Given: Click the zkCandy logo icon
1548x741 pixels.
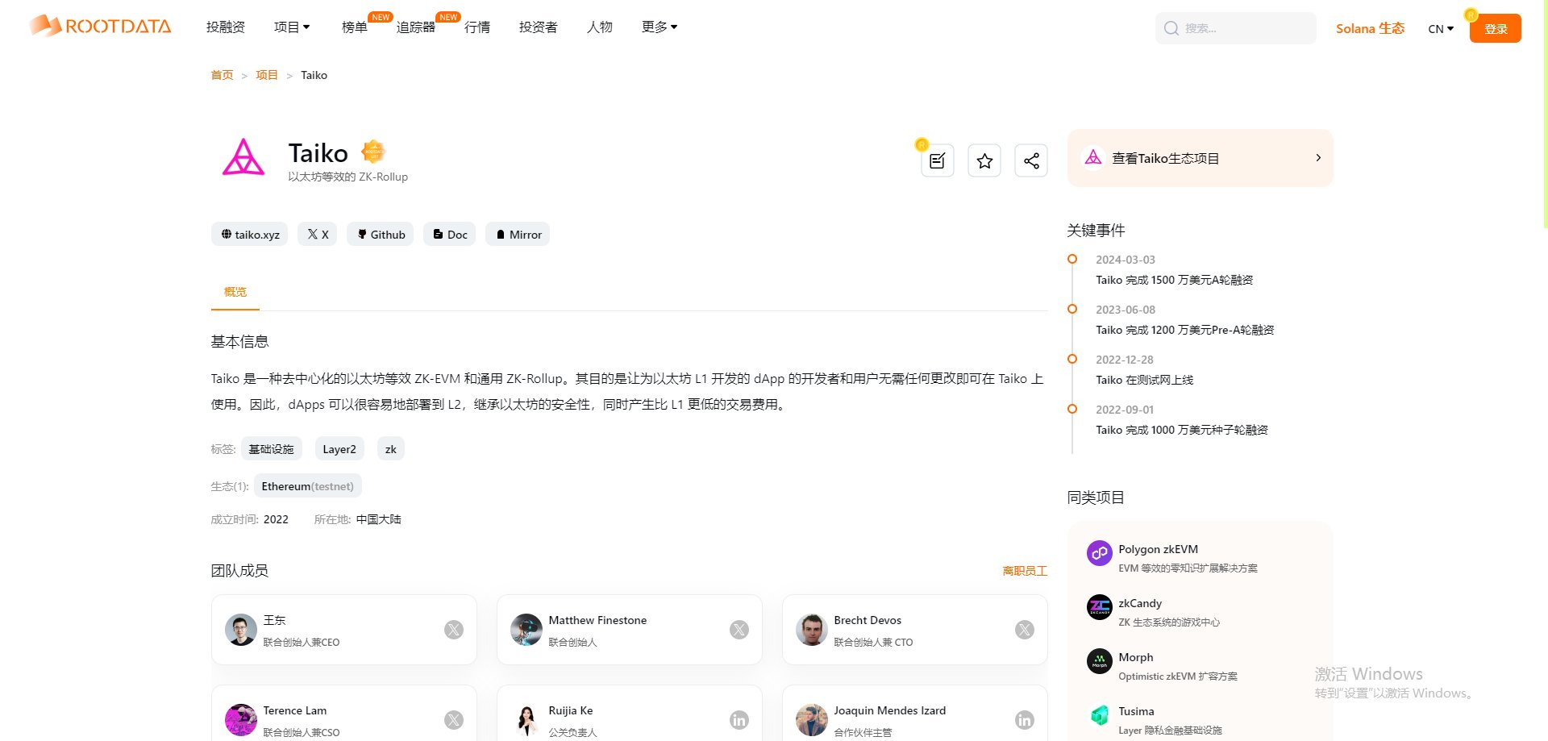Looking at the screenshot, I should pos(1100,607).
